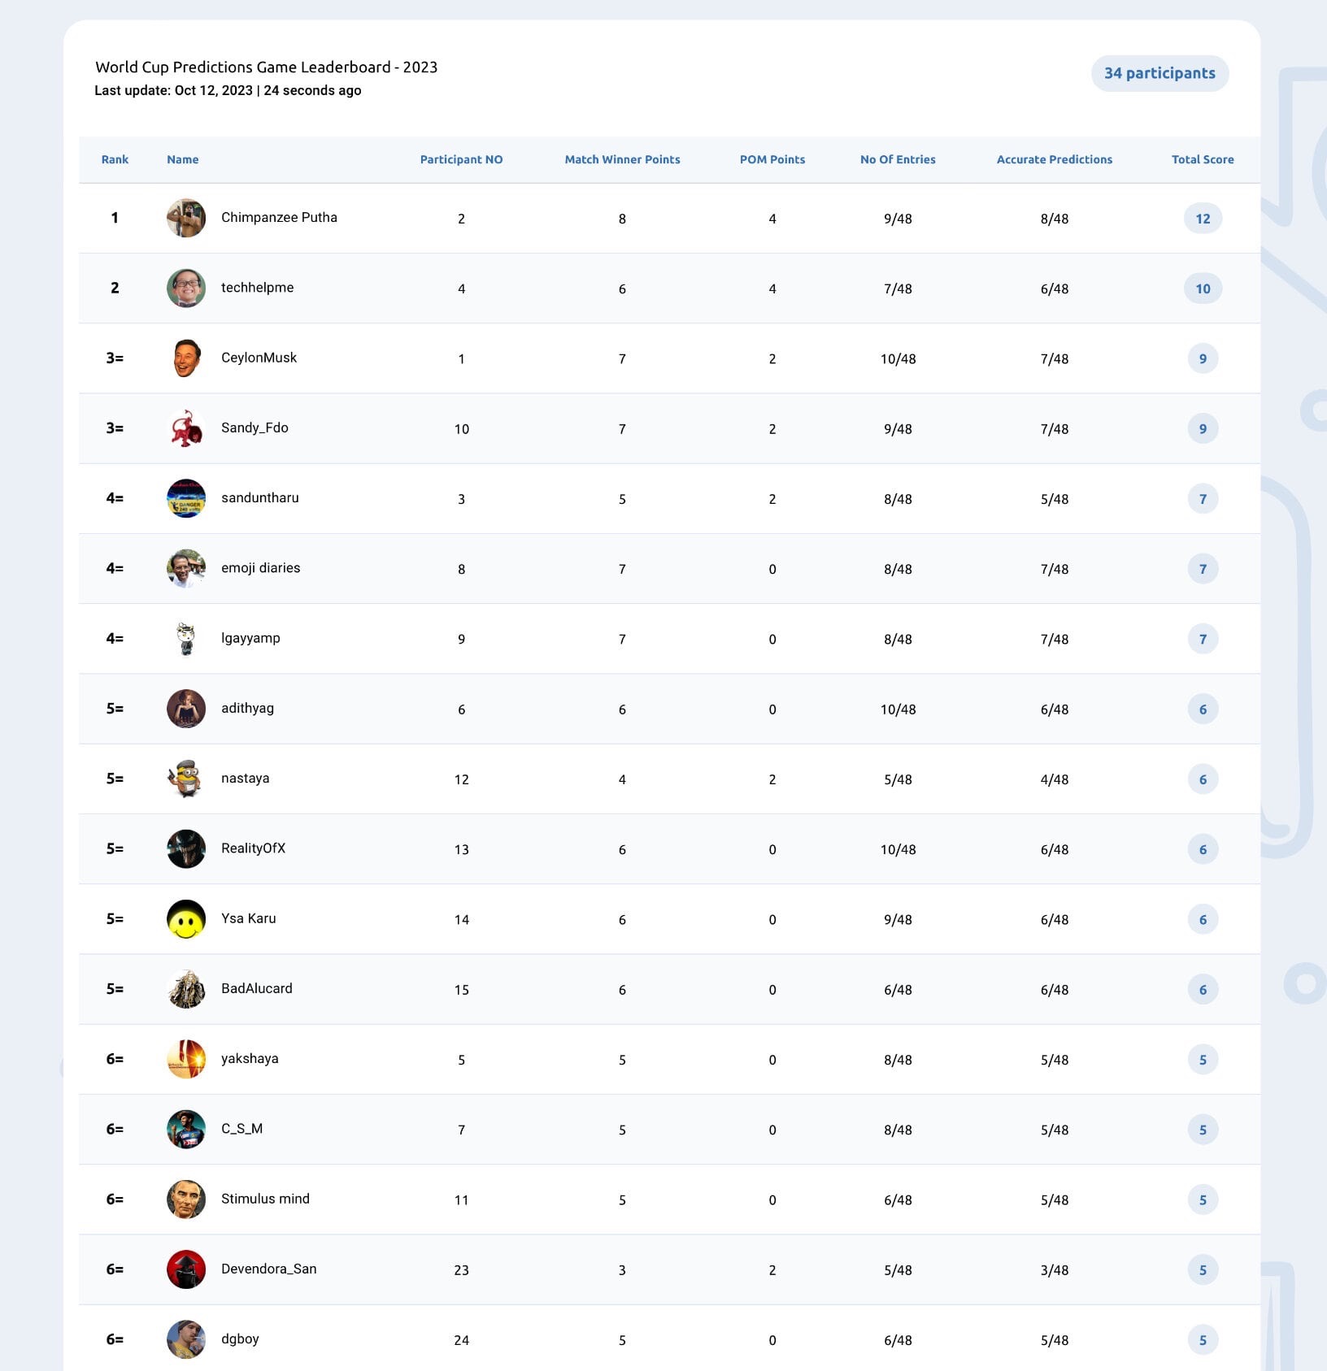Open Chimpanzee Putha's avatar picture
The height and width of the screenshot is (1371, 1327).
point(186,218)
